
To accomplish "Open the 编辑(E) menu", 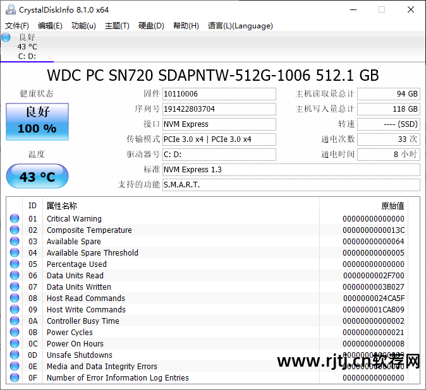I will coord(50,26).
